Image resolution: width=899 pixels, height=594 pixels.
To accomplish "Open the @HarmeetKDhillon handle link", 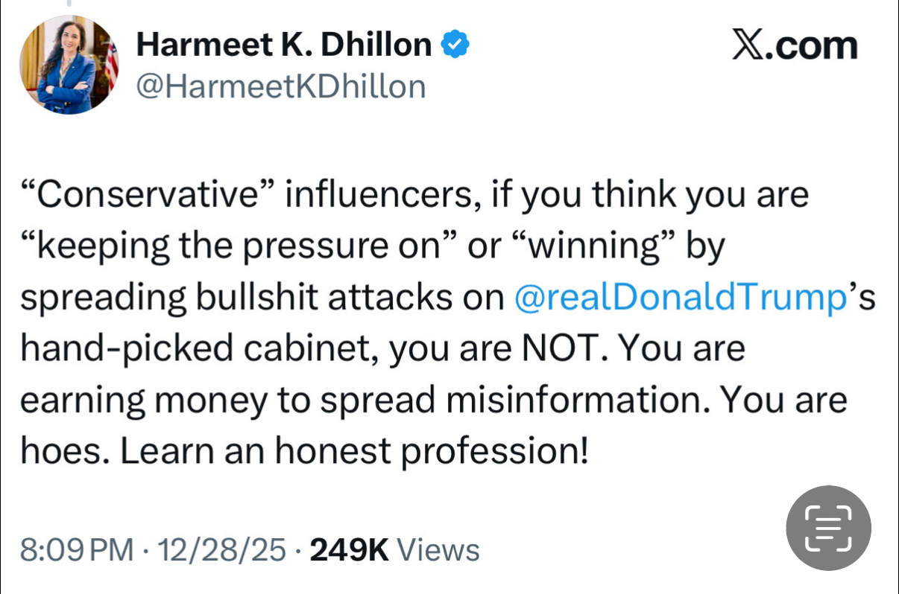I will pos(280,86).
